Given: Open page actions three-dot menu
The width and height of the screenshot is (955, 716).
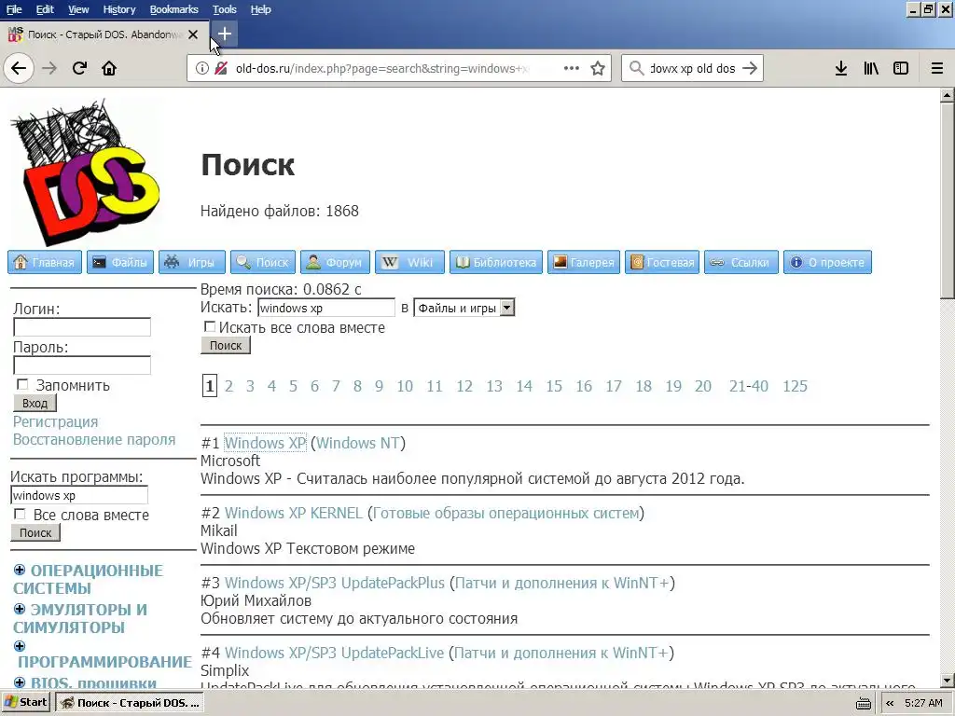Looking at the screenshot, I should pyautogui.click(x=572, y=68).
